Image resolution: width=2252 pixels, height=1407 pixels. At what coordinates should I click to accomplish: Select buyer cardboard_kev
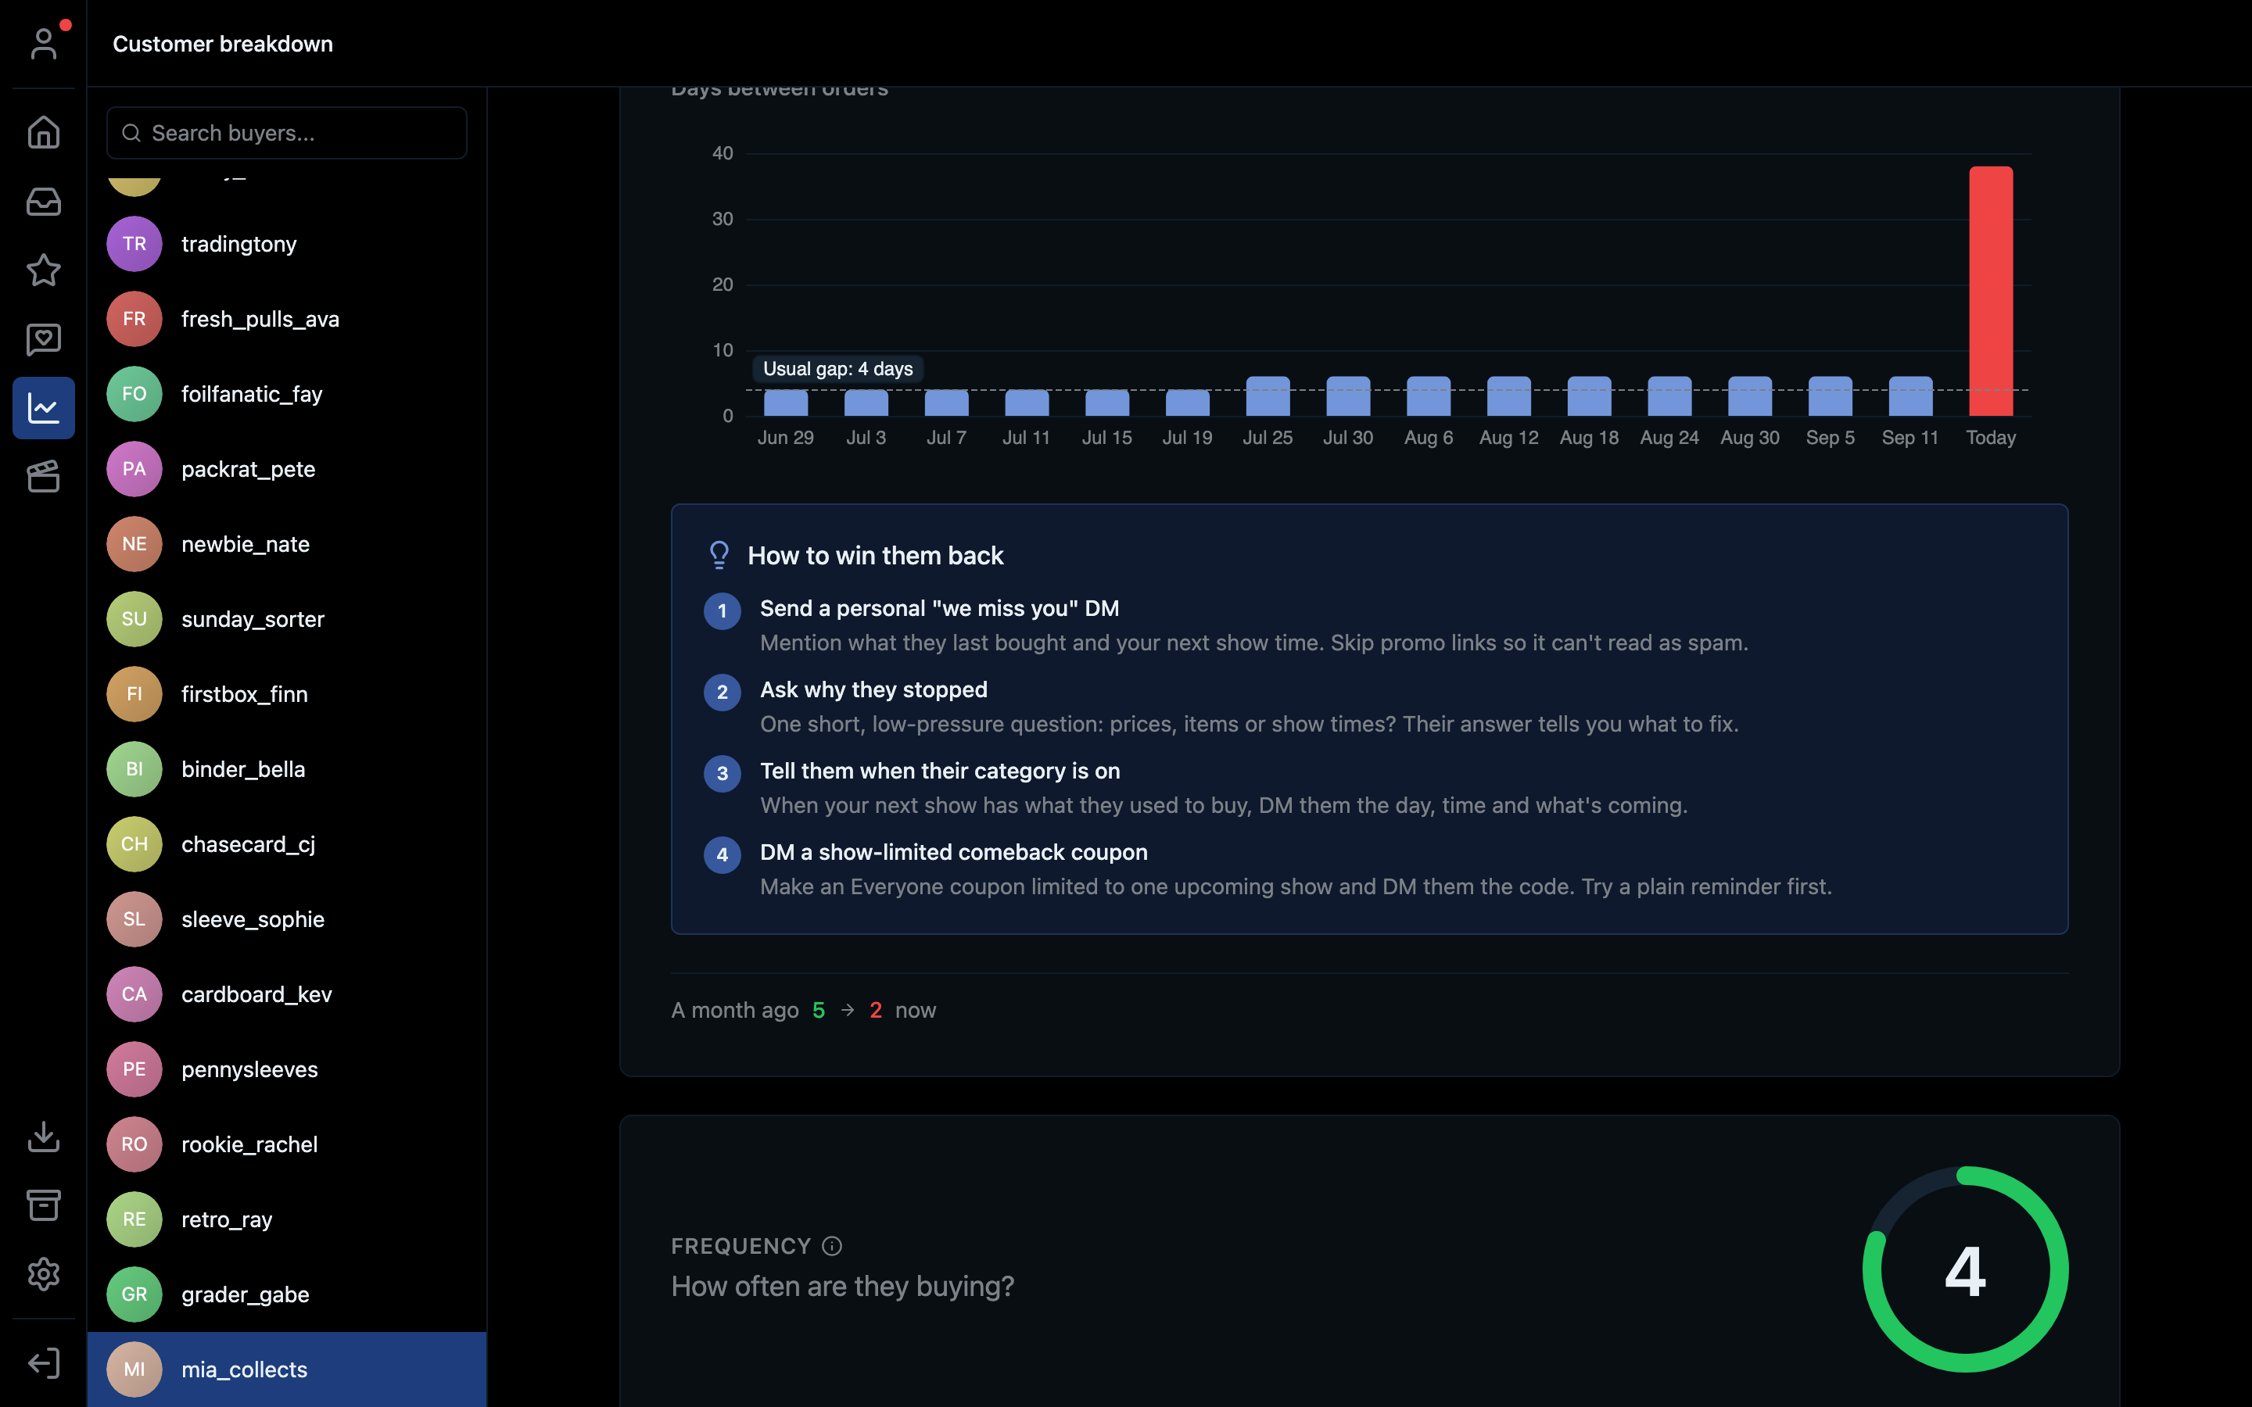click(x=287, y=995)
